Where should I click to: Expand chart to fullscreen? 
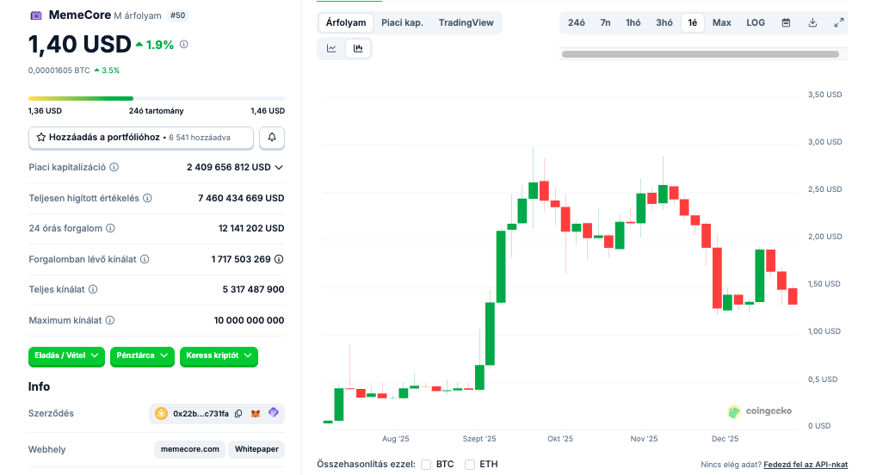coord(839,22)
